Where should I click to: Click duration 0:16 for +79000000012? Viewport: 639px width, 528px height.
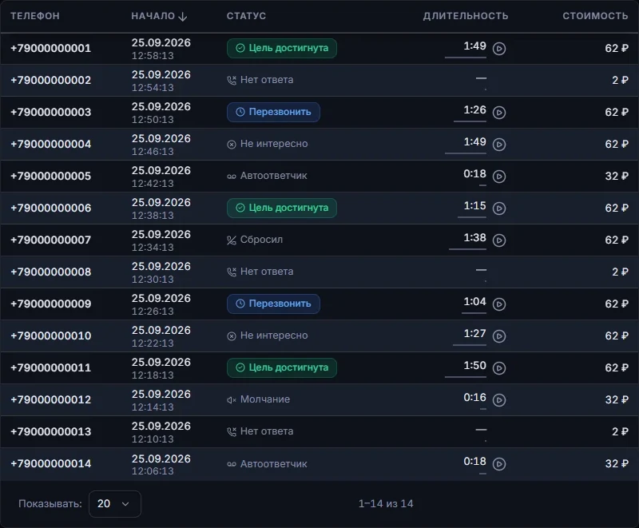pyautogui.click(x=474, y=397)
